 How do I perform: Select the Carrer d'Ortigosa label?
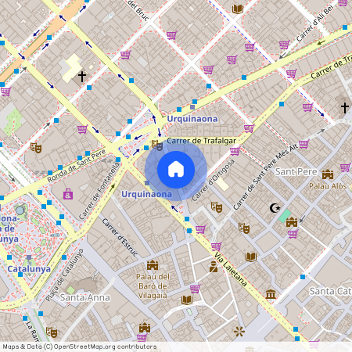214,180
